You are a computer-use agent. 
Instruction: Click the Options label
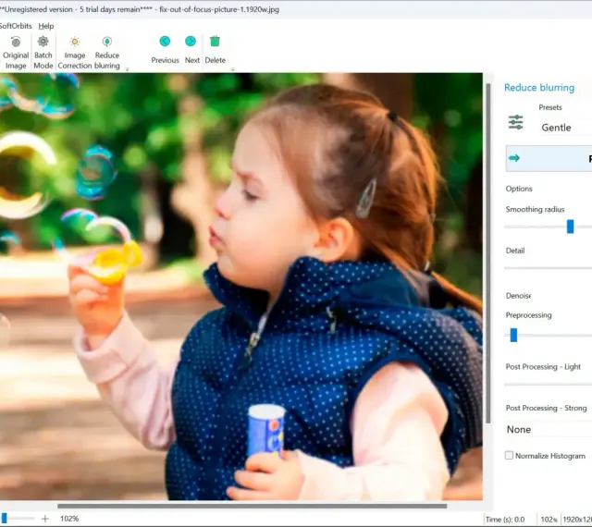[519, 189]
